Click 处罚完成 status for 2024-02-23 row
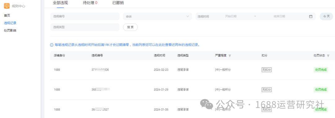Viewport: 335px width, 118px height. pos(321,70)
